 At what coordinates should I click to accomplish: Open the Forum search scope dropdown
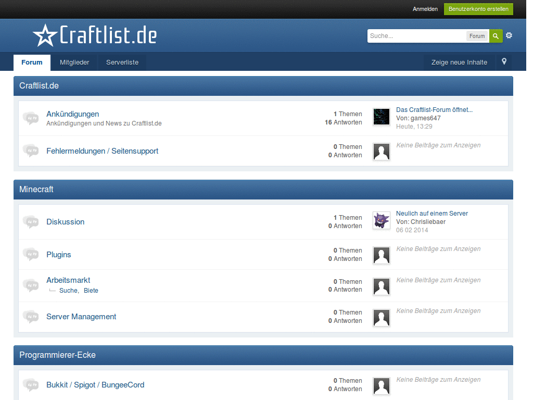477,36
